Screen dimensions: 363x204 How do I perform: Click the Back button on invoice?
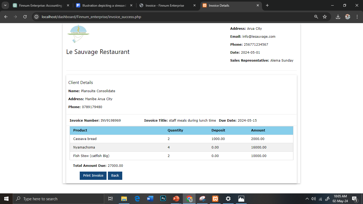115,176
